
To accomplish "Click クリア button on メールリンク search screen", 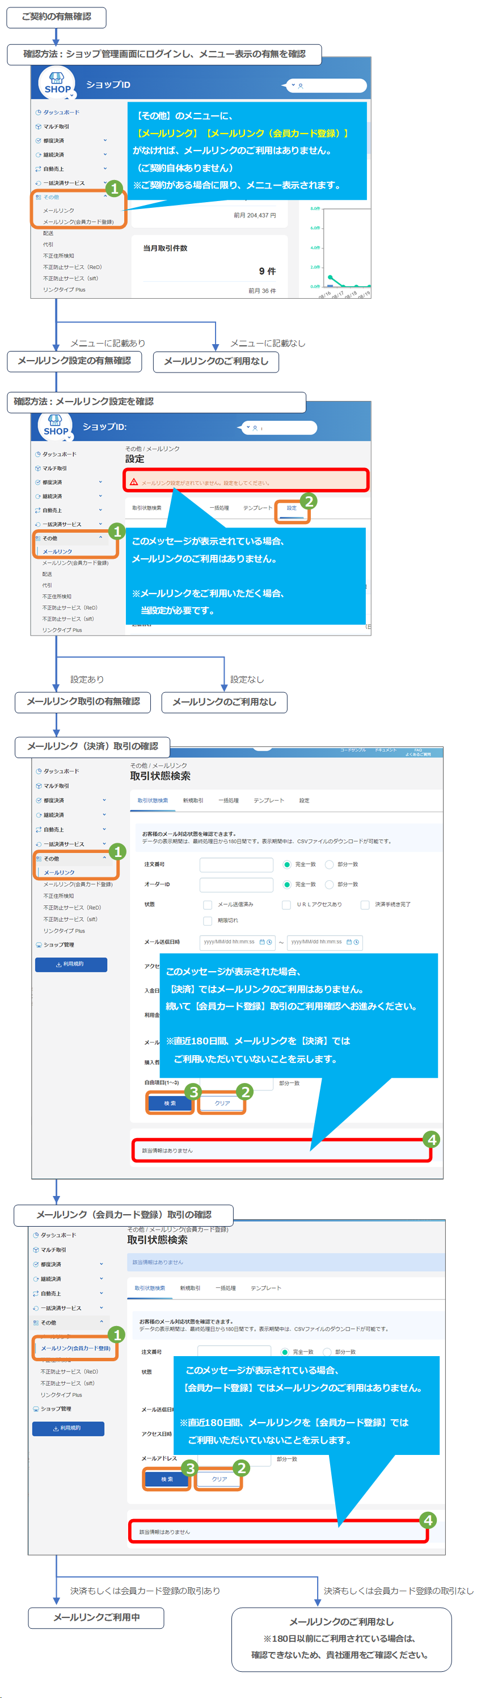I will click(x=222, y=1103).
